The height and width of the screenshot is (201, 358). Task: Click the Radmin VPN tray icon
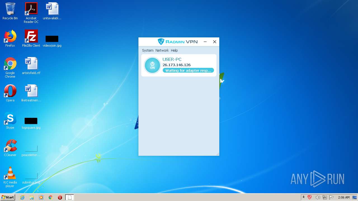click(310, 197)
